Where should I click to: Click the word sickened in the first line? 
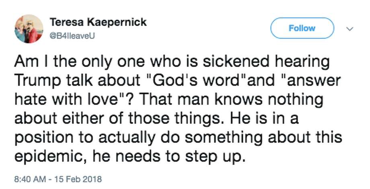coord(236,62)
